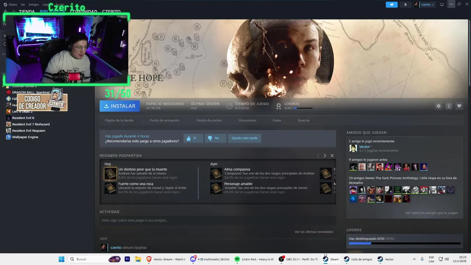Switch to Big Picture mode icon
The image size is (471, 265).
click(x=442, y=4)
